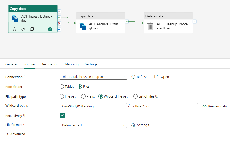Open file format Settings icon
This screenshot has height=146, width=230.
133,125
